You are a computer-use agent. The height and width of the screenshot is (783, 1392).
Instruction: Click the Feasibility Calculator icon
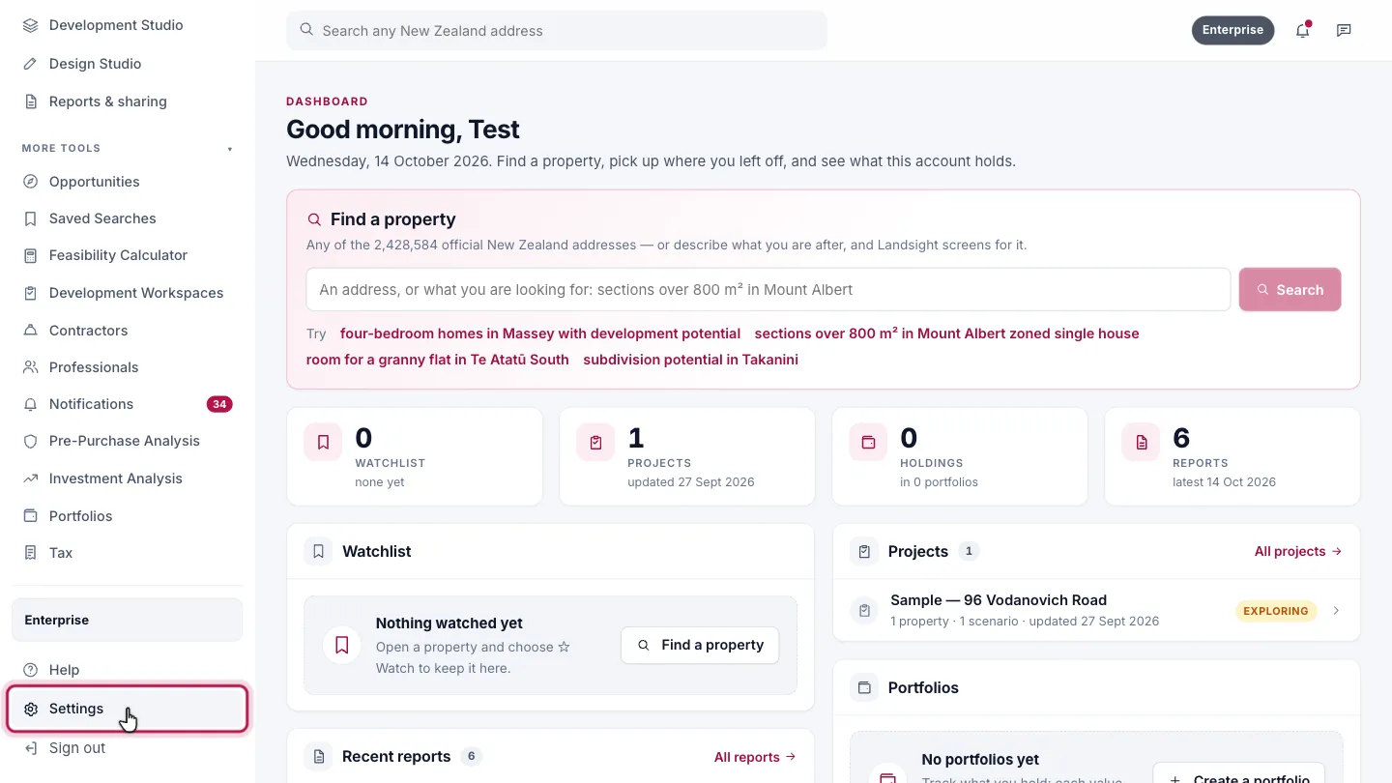(31, 255)
